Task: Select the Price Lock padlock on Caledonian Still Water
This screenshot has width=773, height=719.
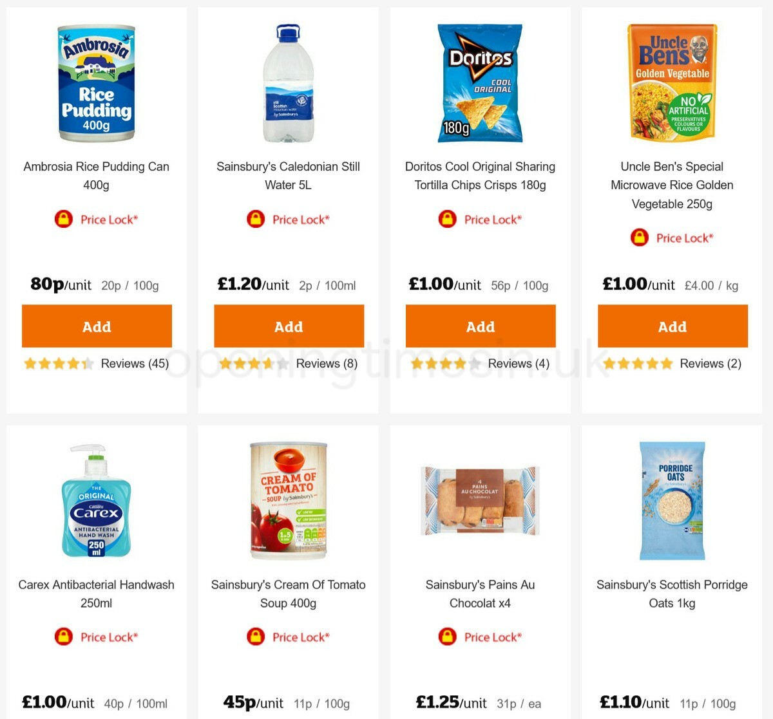Action: (256, 219)
